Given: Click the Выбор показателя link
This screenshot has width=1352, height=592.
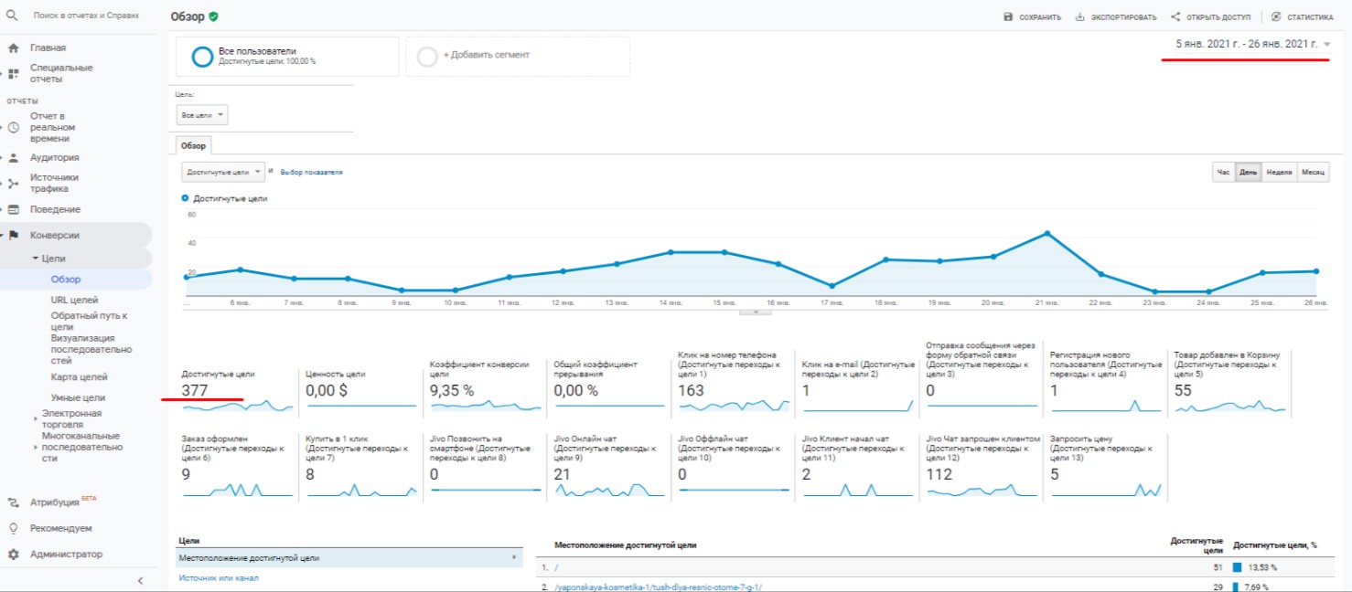Looking at the screenshot, I should [311, 172].
